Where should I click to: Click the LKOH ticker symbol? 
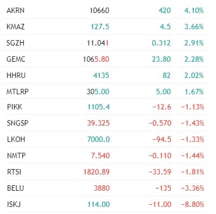tap(16, 139)
